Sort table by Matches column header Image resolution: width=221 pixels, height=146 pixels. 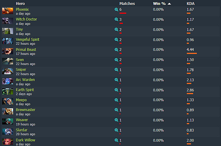[x=127, y=4]
